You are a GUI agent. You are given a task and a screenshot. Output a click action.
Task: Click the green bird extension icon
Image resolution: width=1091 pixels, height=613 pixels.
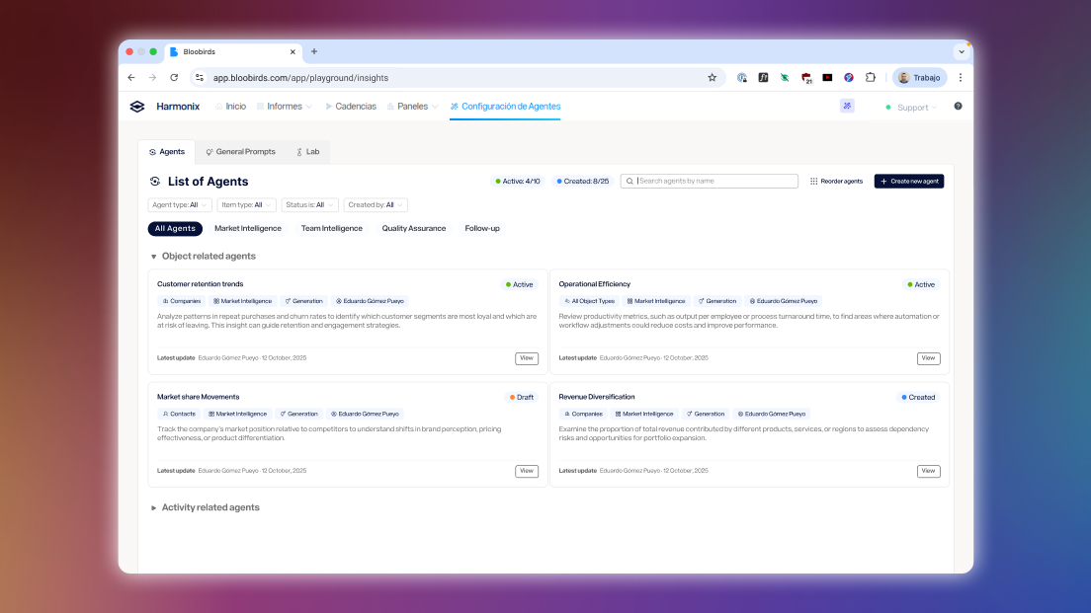point(785,78)
